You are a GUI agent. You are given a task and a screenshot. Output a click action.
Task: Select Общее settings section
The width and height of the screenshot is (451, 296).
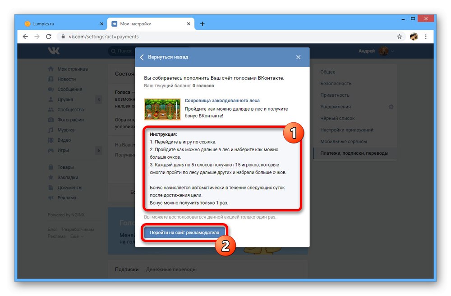327,72
